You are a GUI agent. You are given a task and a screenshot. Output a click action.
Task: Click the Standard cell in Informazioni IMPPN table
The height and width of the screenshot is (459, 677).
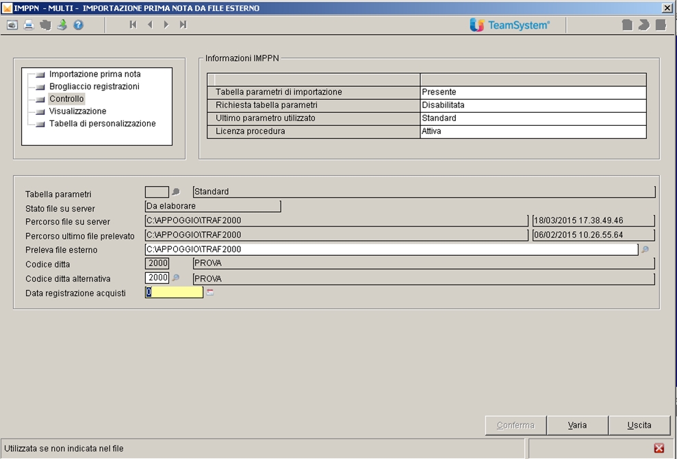[x=533, y=118]
